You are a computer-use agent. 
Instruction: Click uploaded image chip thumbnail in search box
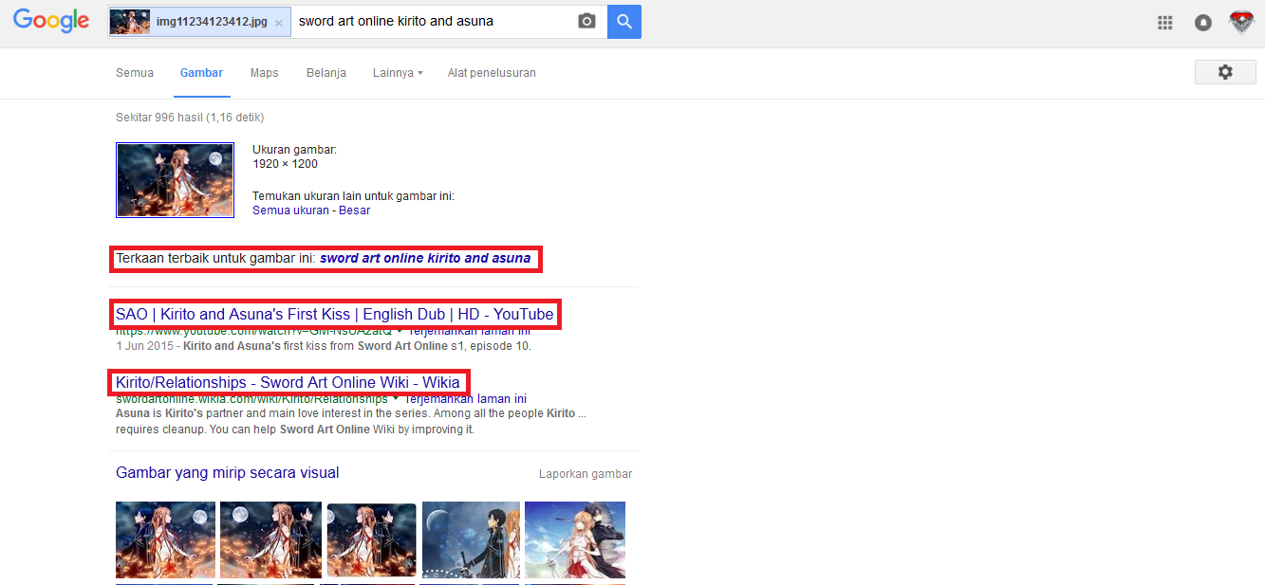coord(130,22)
